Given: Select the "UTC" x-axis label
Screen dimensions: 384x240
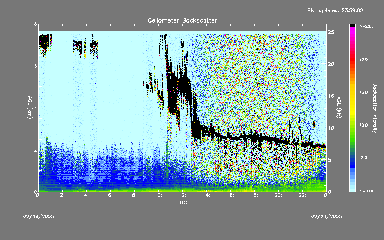Looking at the screenshot, I should pyautogui.click(x=182, y=202).
